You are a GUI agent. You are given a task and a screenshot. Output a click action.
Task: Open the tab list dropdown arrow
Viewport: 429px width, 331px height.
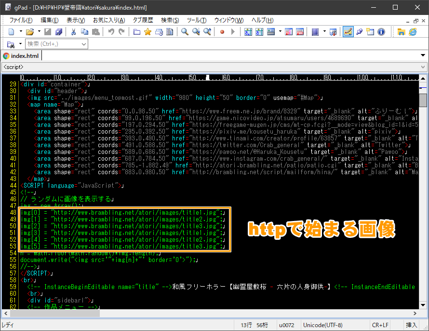tap(423, 55)
